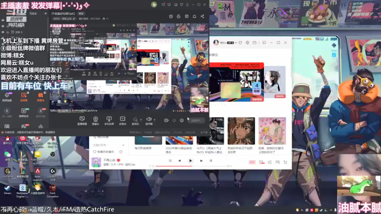Click the 直播中 live status button
This screenshot has height=214, width=381.
(196, 120)
